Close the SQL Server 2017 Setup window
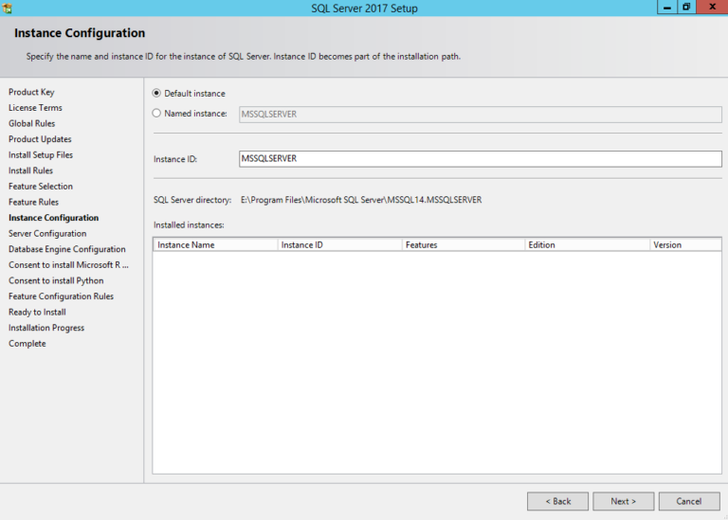The height and width of the screenshot is (520, 728). (712, 7)
